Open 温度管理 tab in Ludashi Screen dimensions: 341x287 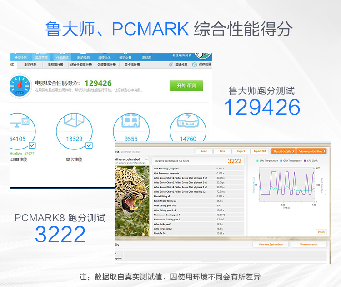[x=41, y=58]
